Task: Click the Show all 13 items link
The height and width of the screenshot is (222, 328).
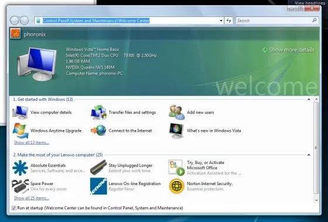Action: [x=32, y=142]
